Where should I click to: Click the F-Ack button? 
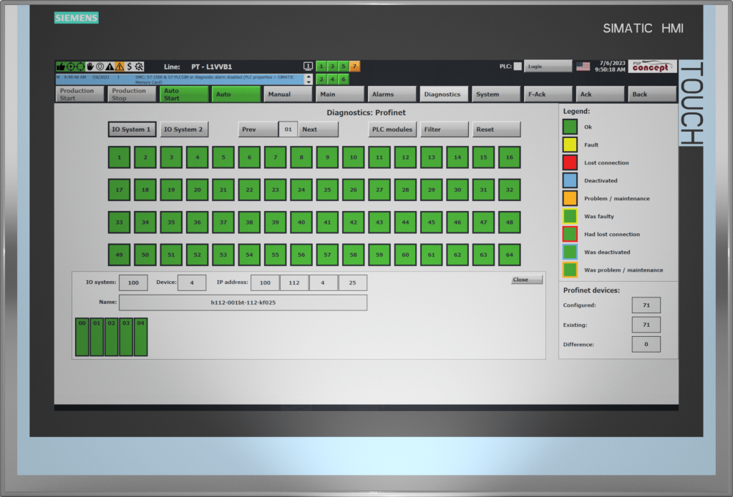(x=548, y=94)
